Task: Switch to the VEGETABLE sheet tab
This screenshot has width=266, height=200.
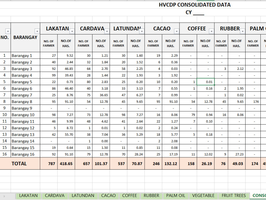Action: pos(203,196)
